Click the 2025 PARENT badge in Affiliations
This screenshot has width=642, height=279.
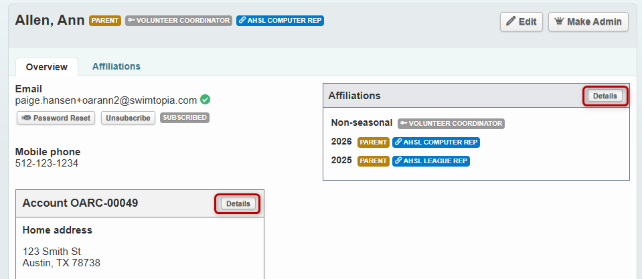click(374, 161)
